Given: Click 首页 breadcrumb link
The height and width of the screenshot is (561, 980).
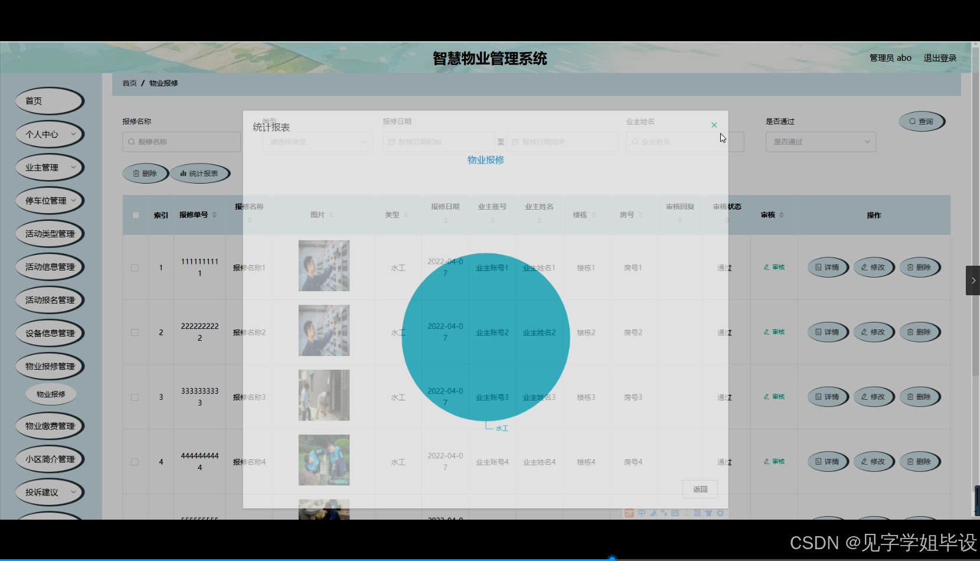Looking at the screenshot, I should pos(129,83).
